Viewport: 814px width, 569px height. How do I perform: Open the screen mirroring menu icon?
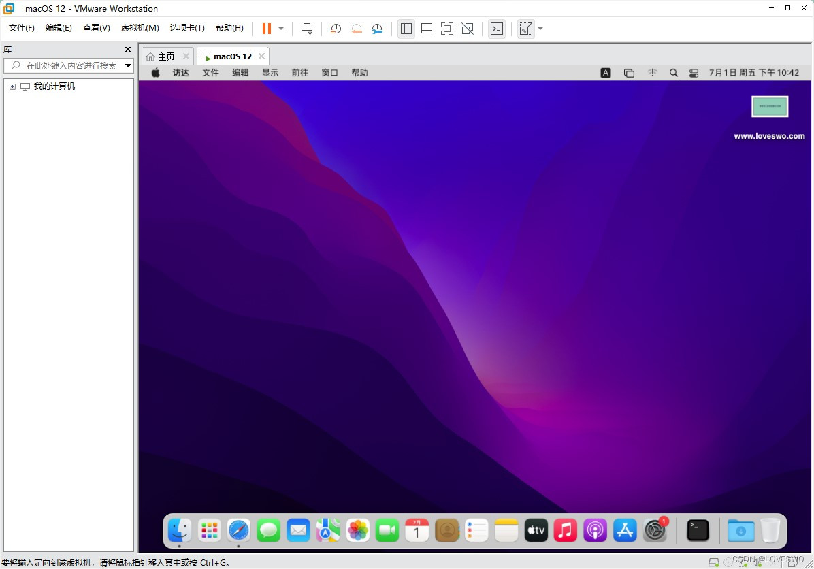pos(629,74)
